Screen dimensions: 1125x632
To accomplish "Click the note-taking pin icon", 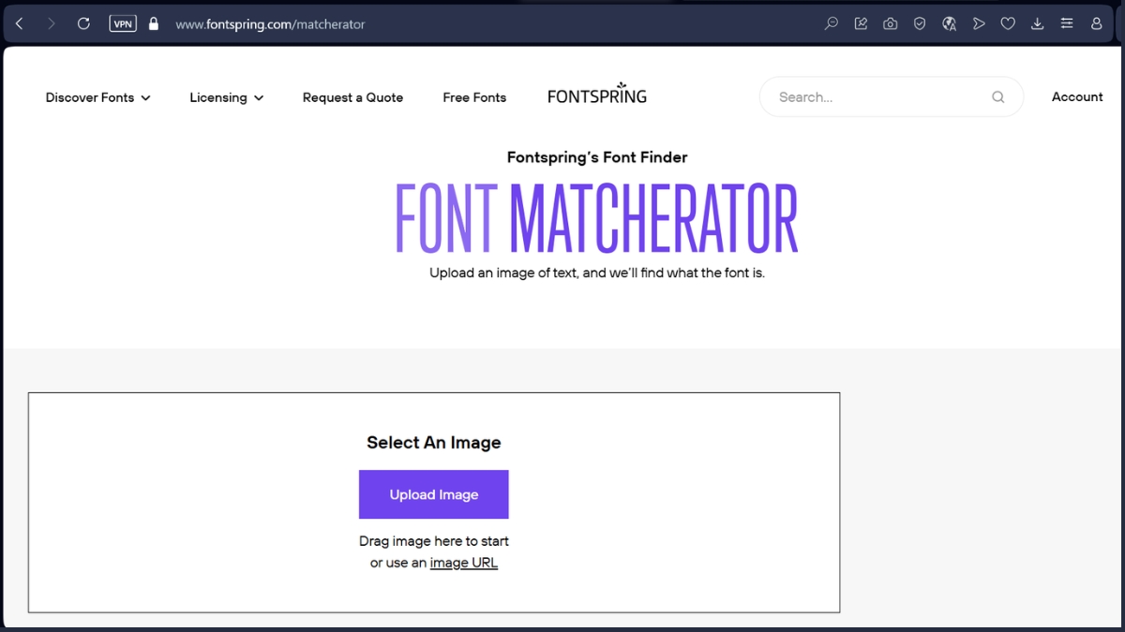I will [x=860, y=22].
